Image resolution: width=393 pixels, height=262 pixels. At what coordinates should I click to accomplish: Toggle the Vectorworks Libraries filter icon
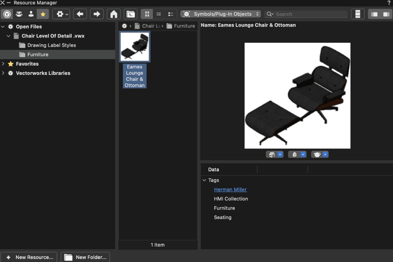coord(7,14)
